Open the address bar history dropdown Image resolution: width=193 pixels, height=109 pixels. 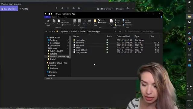115,31
